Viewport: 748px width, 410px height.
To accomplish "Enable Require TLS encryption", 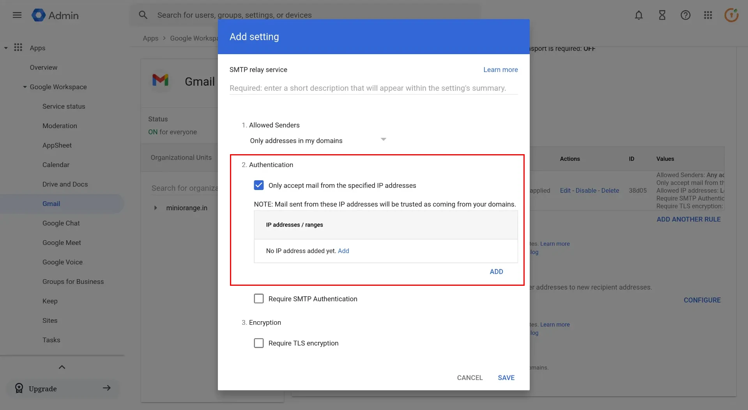I will pyautogui.click(x=259, y=343).
